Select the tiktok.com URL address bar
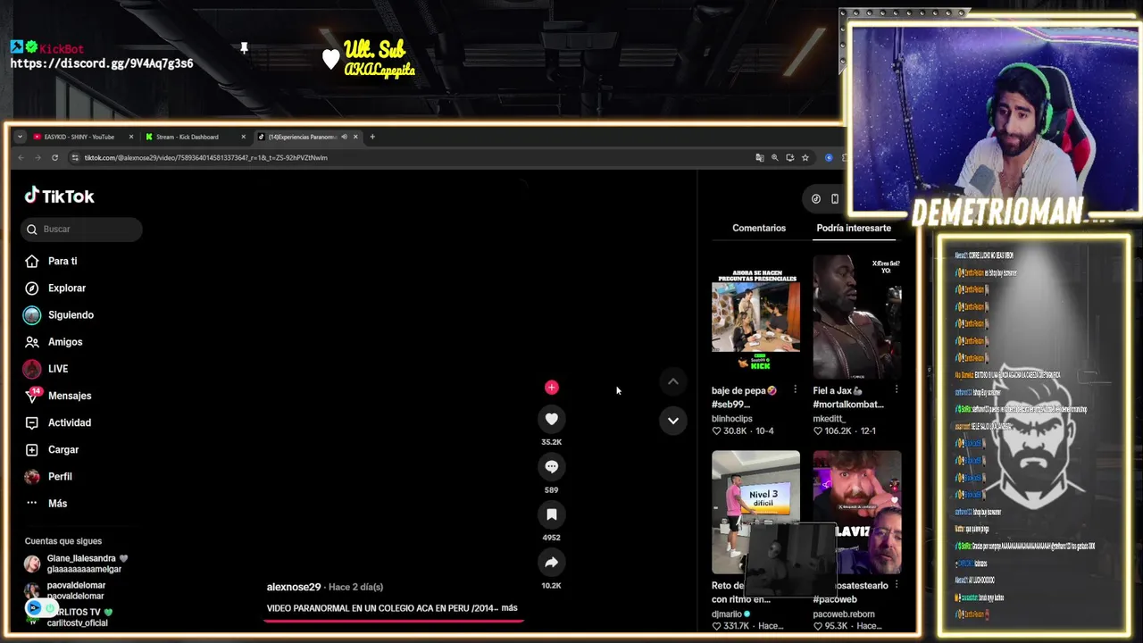 click(206, 157)
